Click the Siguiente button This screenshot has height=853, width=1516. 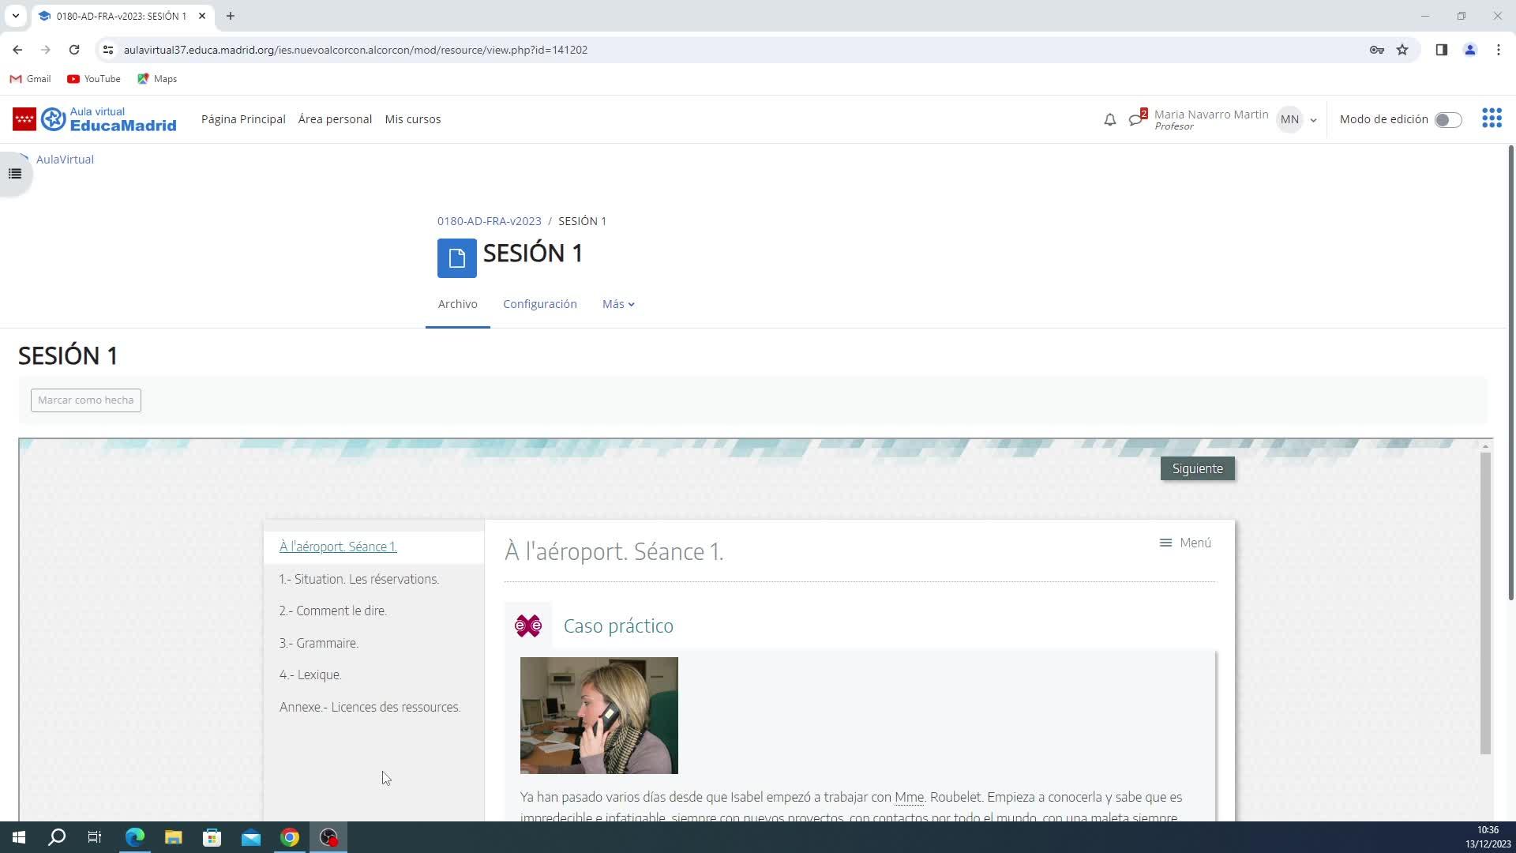pyautogui.click(x=1197, y=468)
